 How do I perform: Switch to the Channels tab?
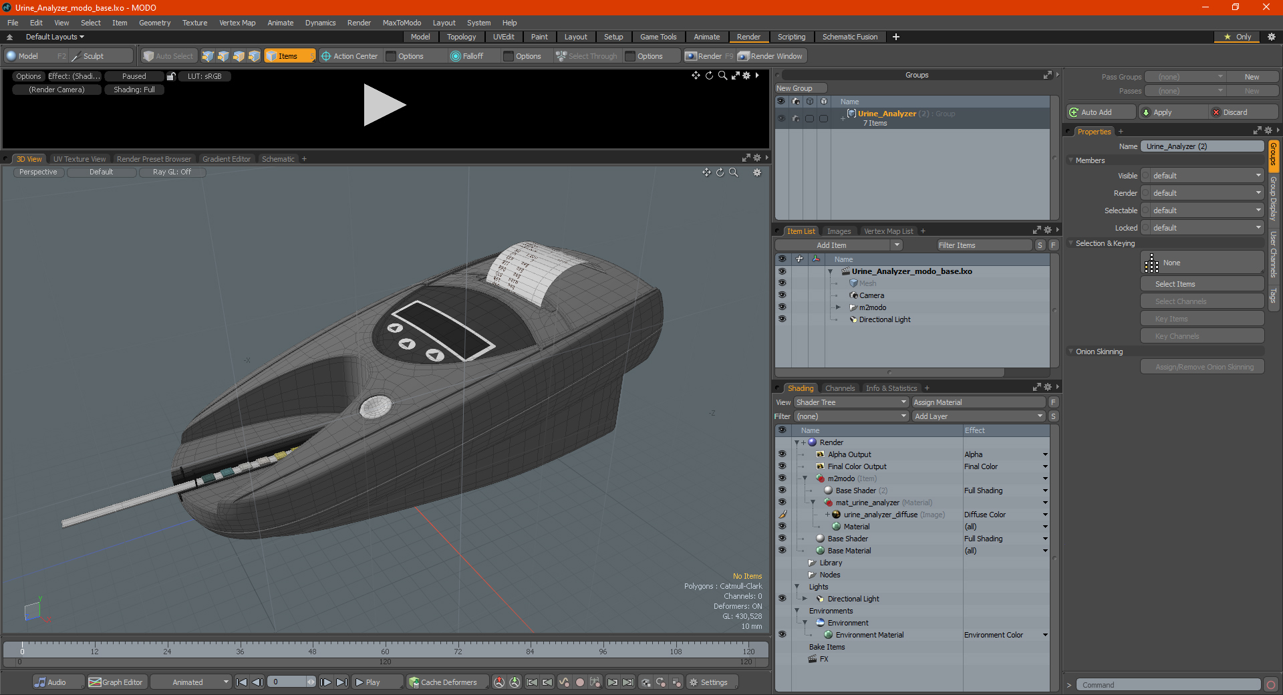839,388
